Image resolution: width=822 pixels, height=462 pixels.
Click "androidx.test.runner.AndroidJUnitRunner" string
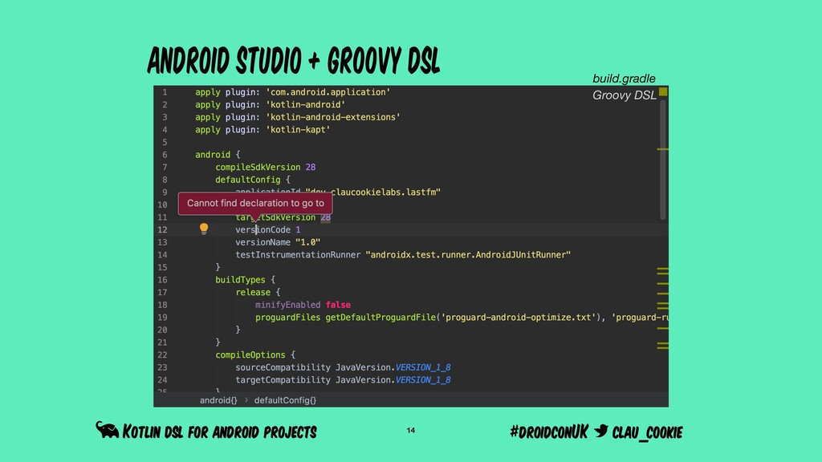468,254
